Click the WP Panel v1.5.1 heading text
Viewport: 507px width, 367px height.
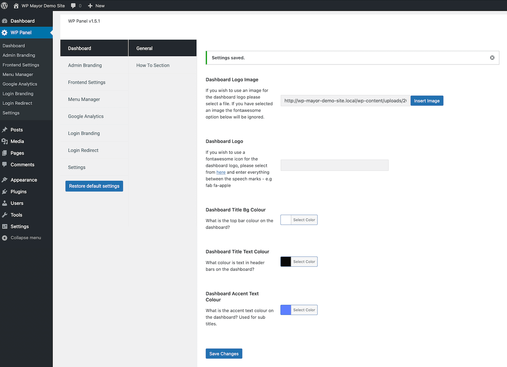coord(84,21)
